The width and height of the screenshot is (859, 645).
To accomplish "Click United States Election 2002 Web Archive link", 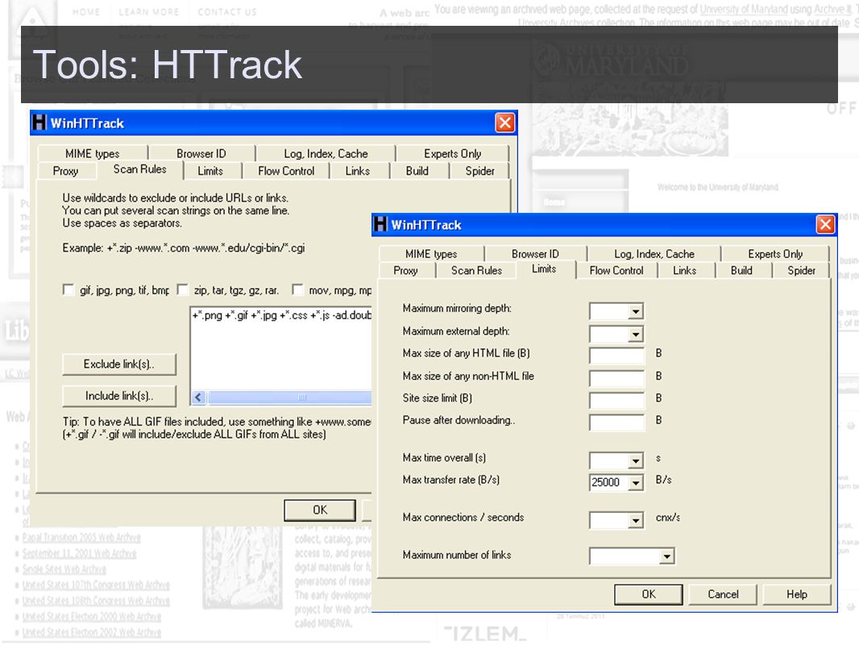I will point(92,632).
